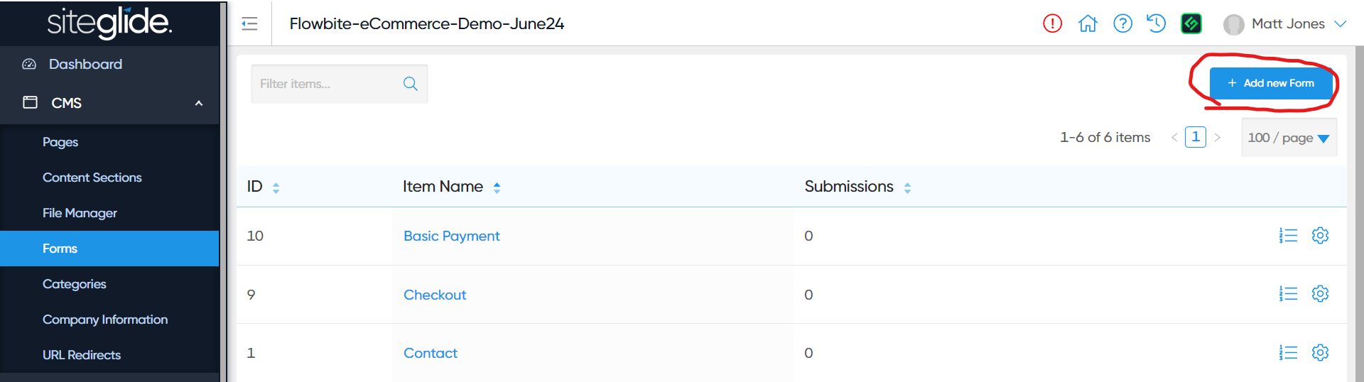
Task: Open the history clock icon
Action: 1157,23
